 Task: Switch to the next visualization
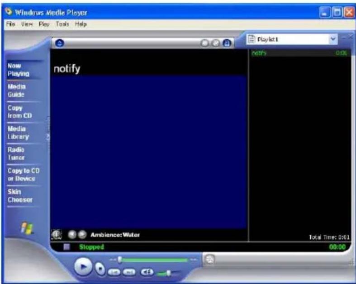pyautogui.click(x=82, y=235)
